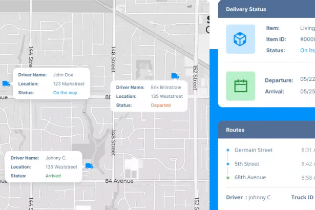Click the green calendar icon
The image size is (315, 210).
click(x=241, y=86)
